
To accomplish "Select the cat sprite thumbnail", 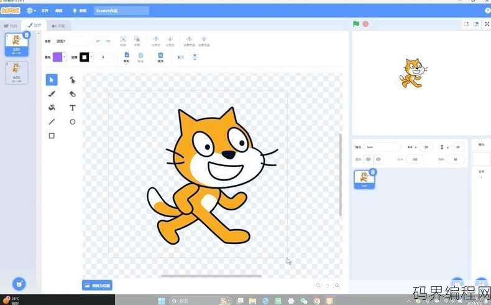I will click(364, 180).
